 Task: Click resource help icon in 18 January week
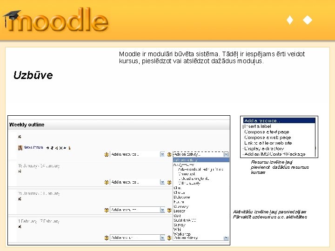click(107, 182)
